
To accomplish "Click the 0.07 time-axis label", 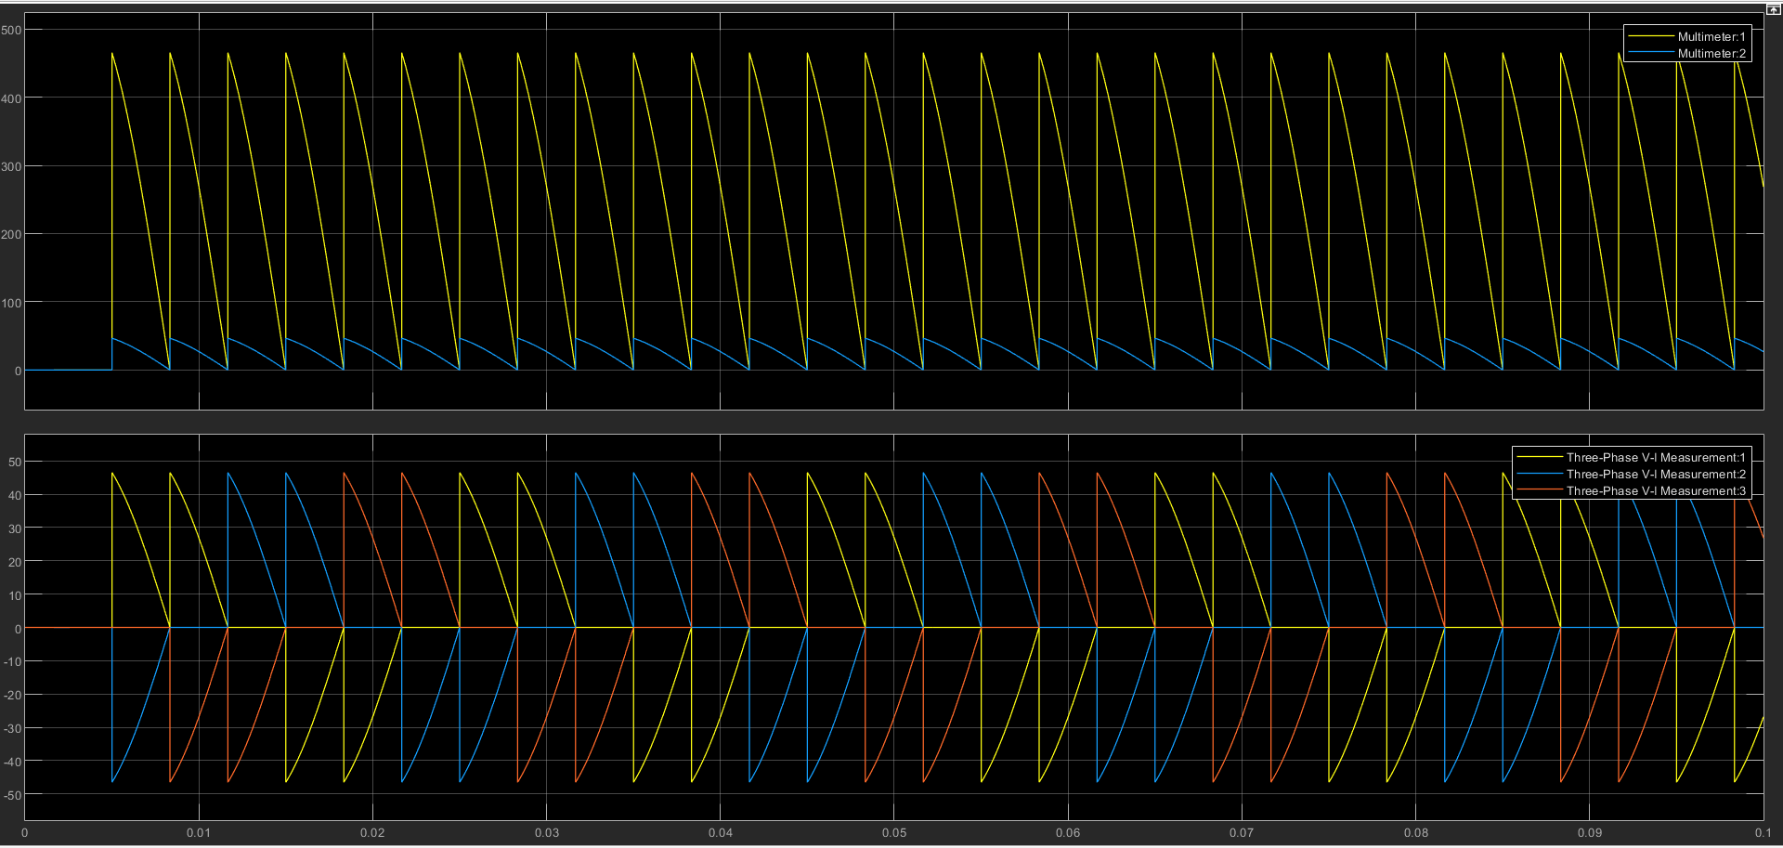I will 1242,832.
